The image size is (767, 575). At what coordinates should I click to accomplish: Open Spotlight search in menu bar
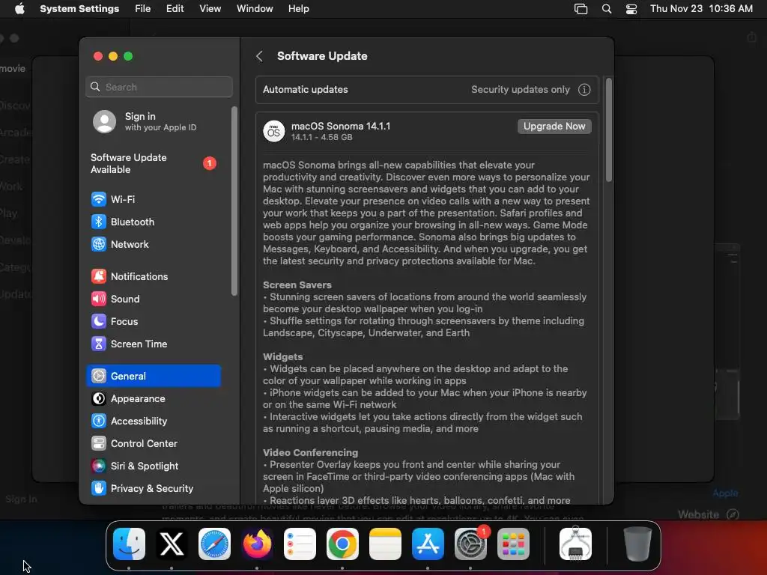[x=607, y=9]
